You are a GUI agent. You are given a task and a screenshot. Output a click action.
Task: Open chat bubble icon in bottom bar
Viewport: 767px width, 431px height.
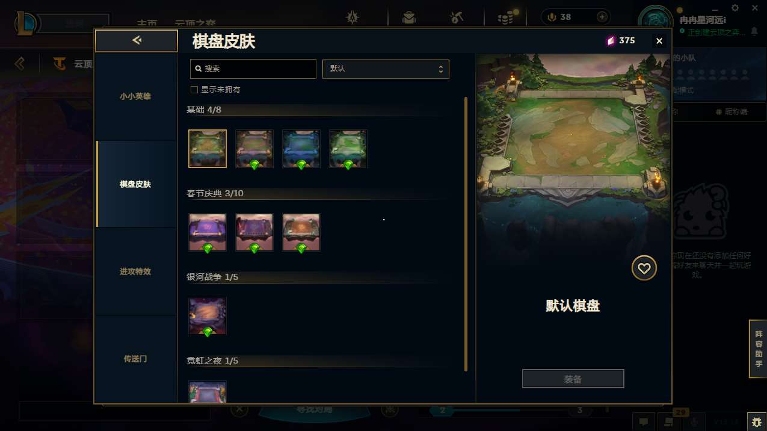(643, 422)
